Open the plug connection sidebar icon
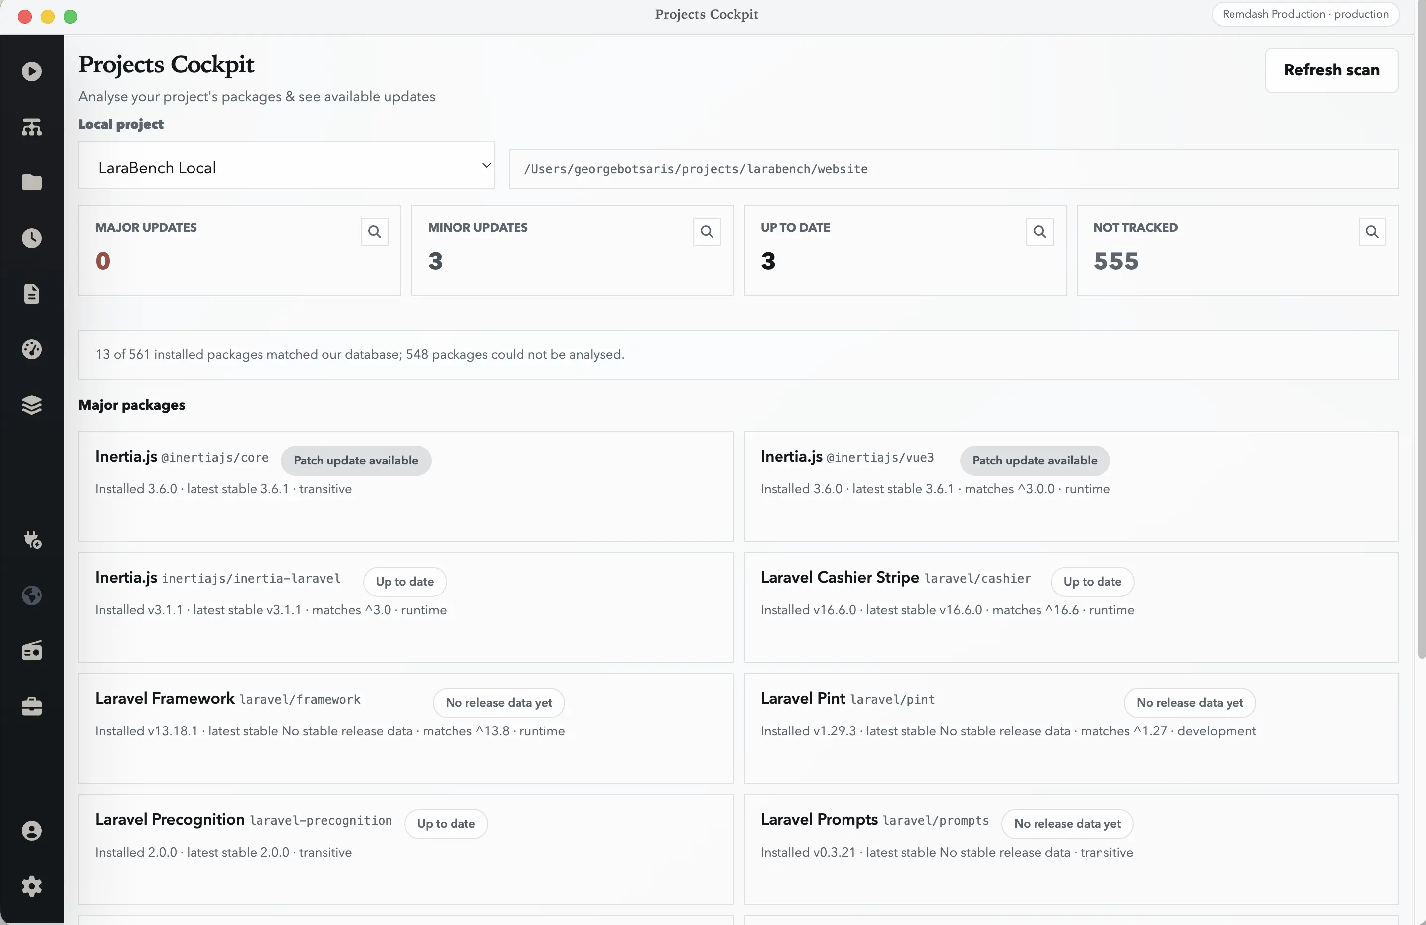1426x925 pixels. click(x=31, y=540)
